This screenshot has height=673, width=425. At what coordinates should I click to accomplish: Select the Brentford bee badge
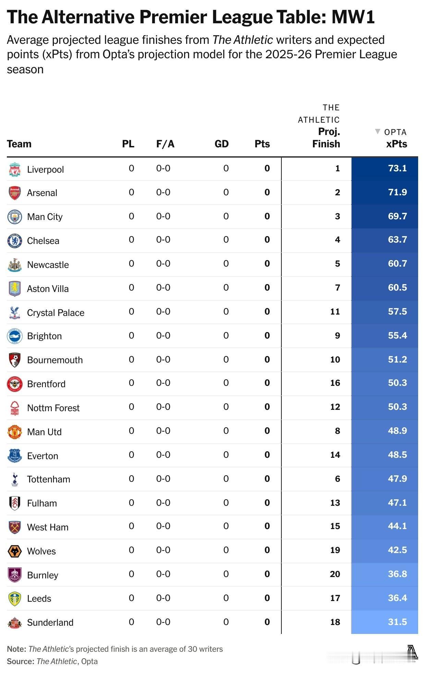(15, 384)
